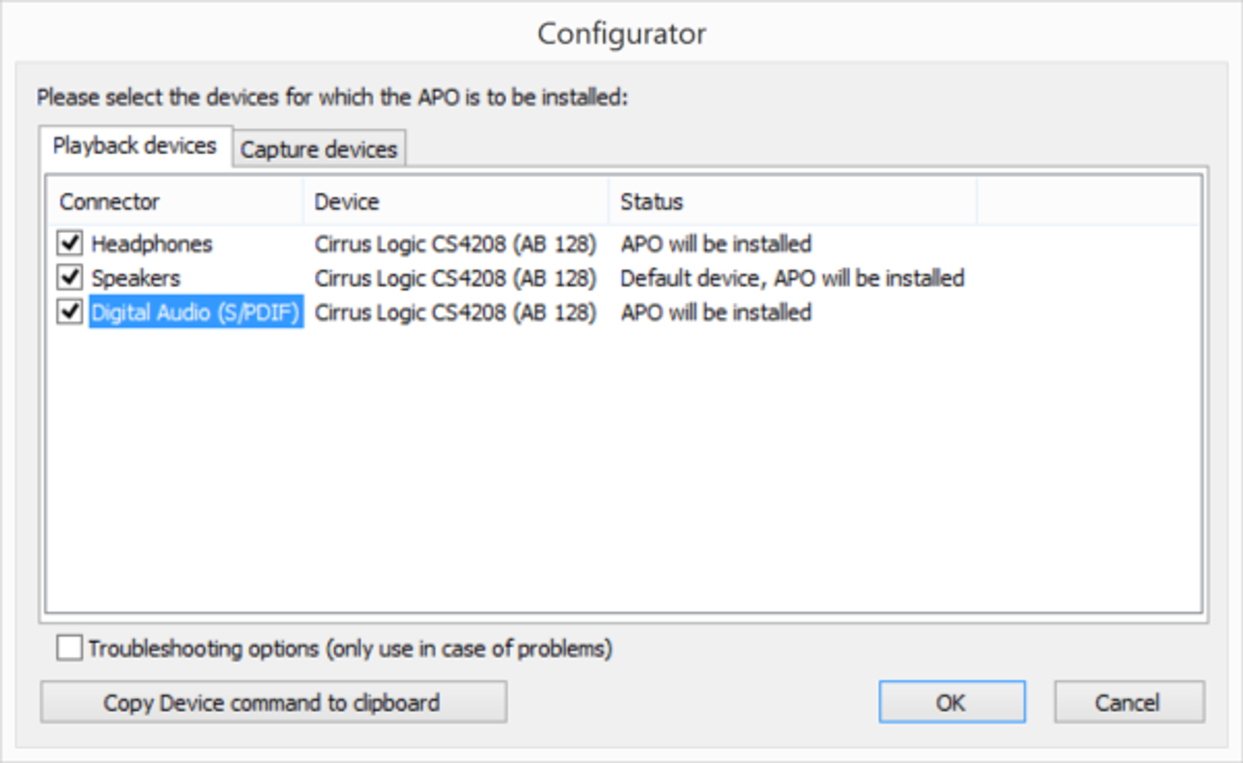The height and width of the screenshot is (763, 1243).
Task: Enable the Troubleshooting options checkbox
Action: click(x=69, y=648)
